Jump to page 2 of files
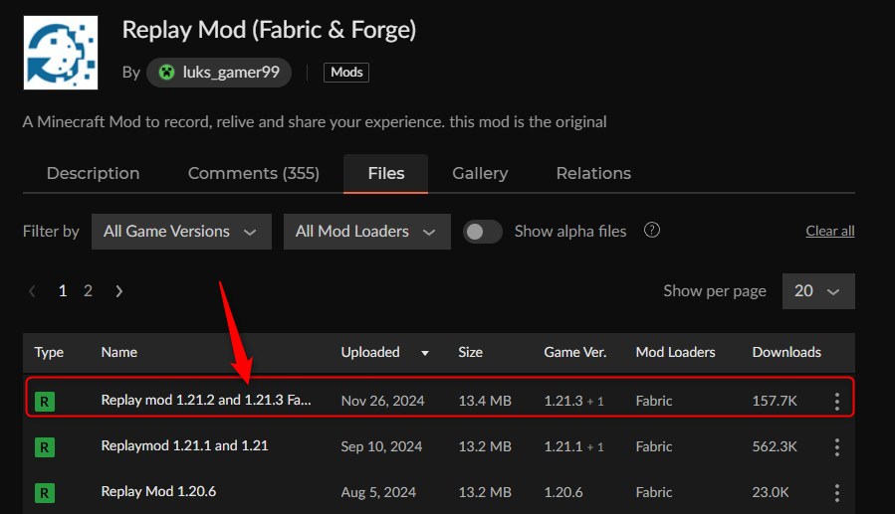 (88, 291)
